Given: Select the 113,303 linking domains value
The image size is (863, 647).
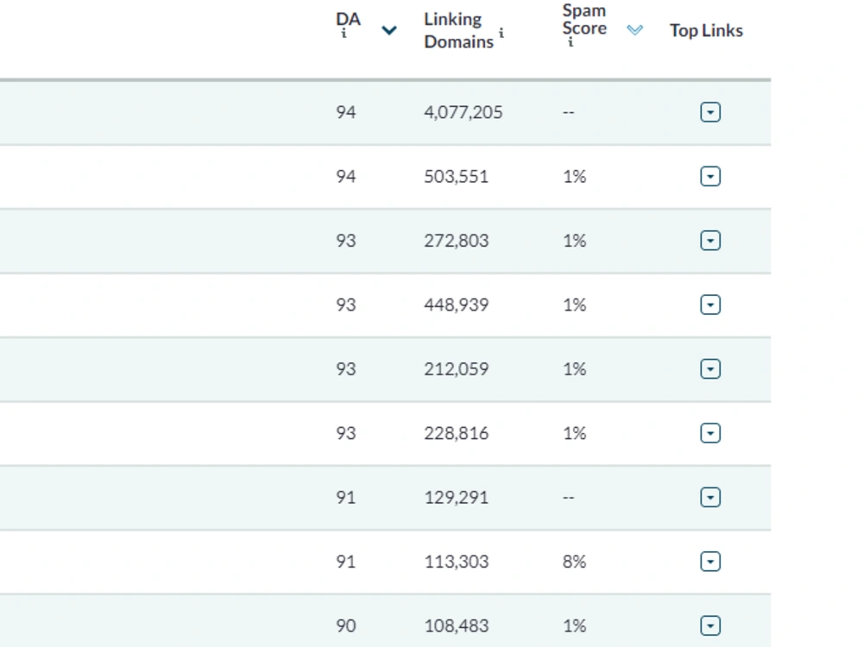Looking at the screenshot, I should coord(456,562).
